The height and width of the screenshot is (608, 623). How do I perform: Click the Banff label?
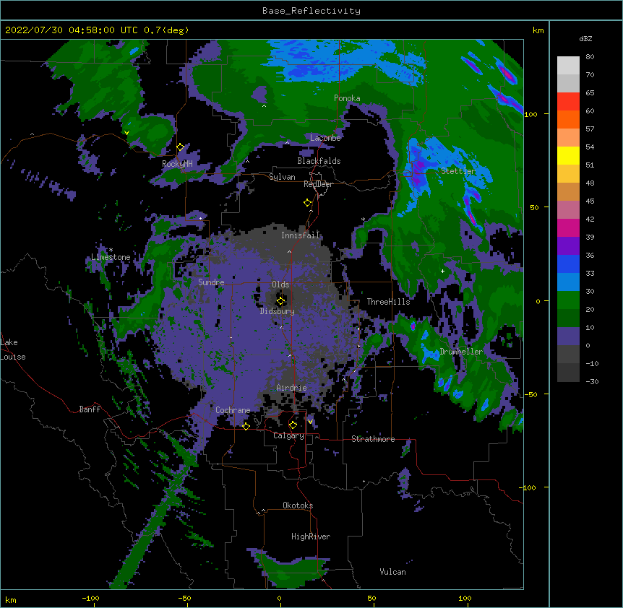click(90, 409)
